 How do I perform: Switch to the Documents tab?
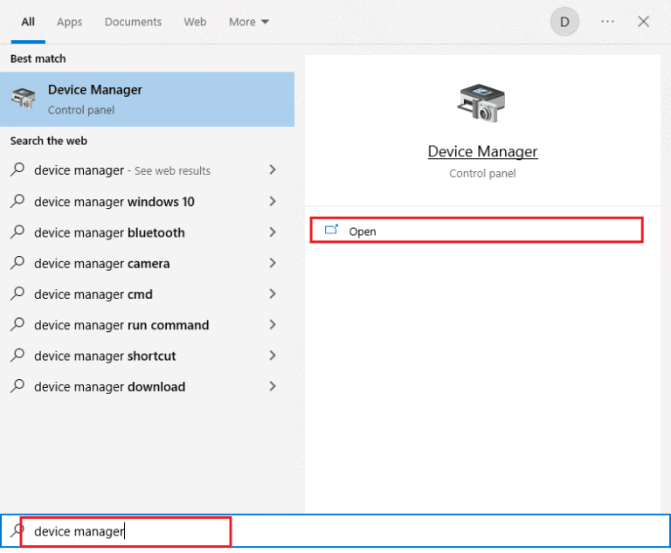[x=133, y=22]
